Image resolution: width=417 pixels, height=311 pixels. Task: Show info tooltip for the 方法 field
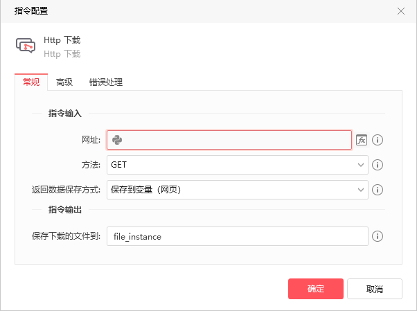(378, 165)
